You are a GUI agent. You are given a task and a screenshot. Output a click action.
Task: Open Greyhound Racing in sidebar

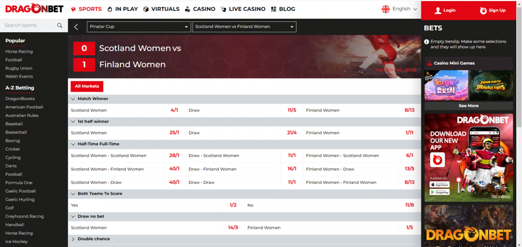pos(25,216)
